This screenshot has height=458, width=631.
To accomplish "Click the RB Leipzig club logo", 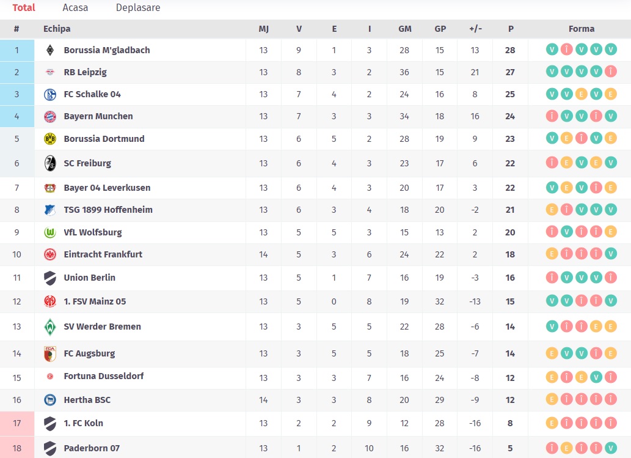I will 50,72.
